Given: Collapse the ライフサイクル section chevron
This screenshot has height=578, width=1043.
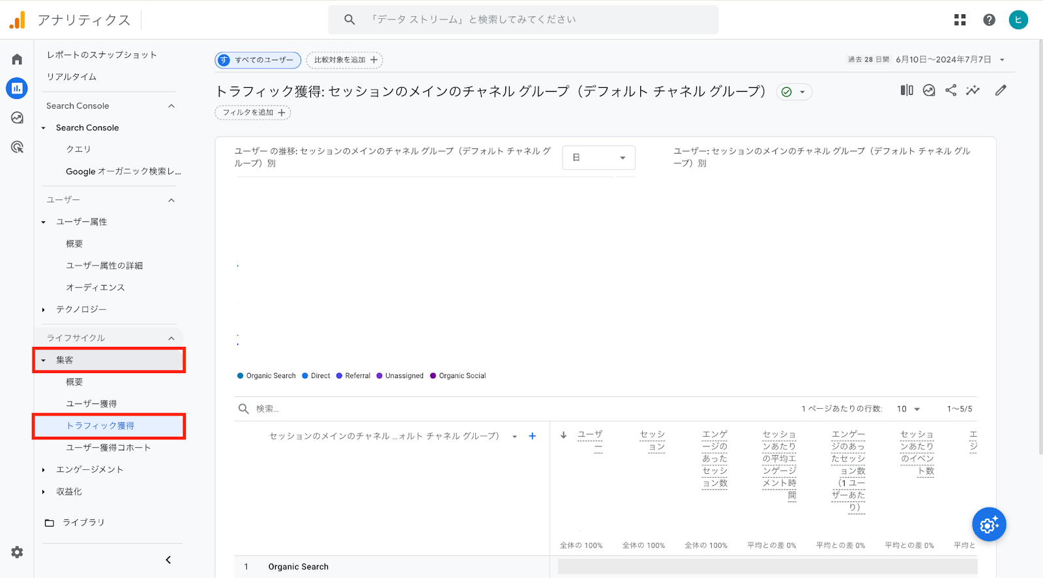Looking at the screenshot, I should point(171,338).
